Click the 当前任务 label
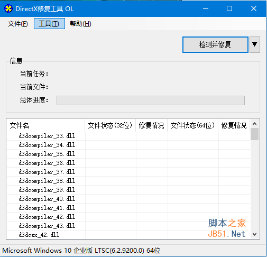Viewport: 267px width, 257px height. pos(34,74)
